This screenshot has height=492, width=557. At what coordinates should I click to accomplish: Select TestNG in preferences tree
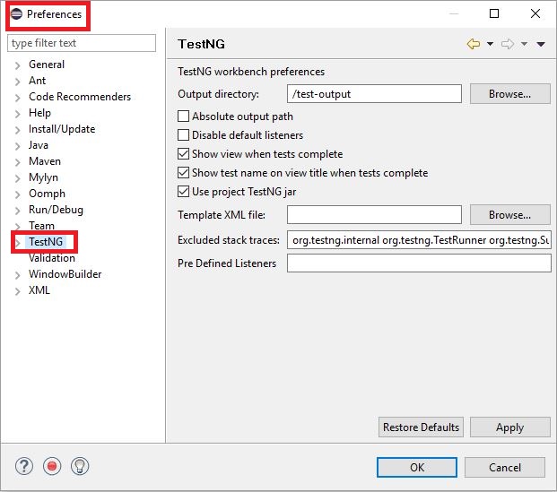(46, 242)
